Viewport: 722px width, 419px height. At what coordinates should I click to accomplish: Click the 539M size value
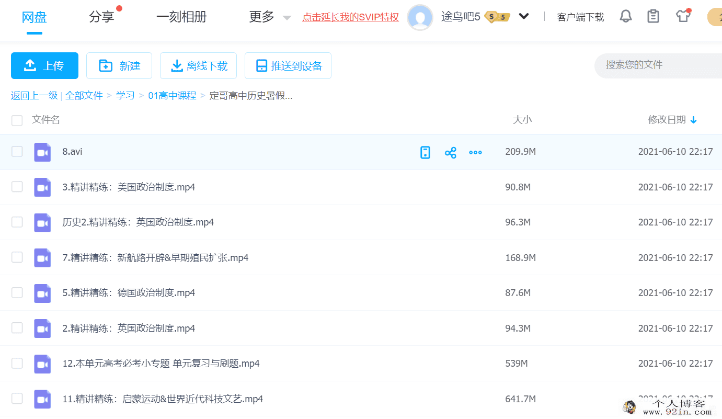click(516, 364)
